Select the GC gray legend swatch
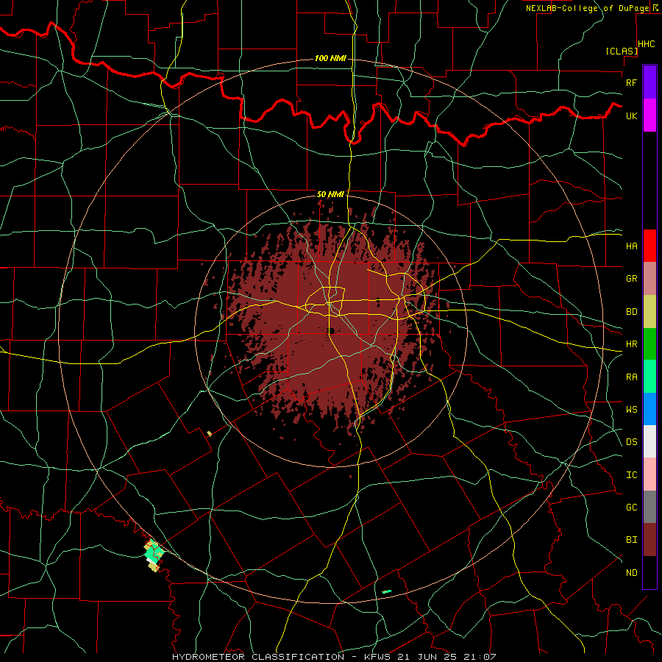The image size is (662, 662). pyautogui.click(x=649, y=507)
